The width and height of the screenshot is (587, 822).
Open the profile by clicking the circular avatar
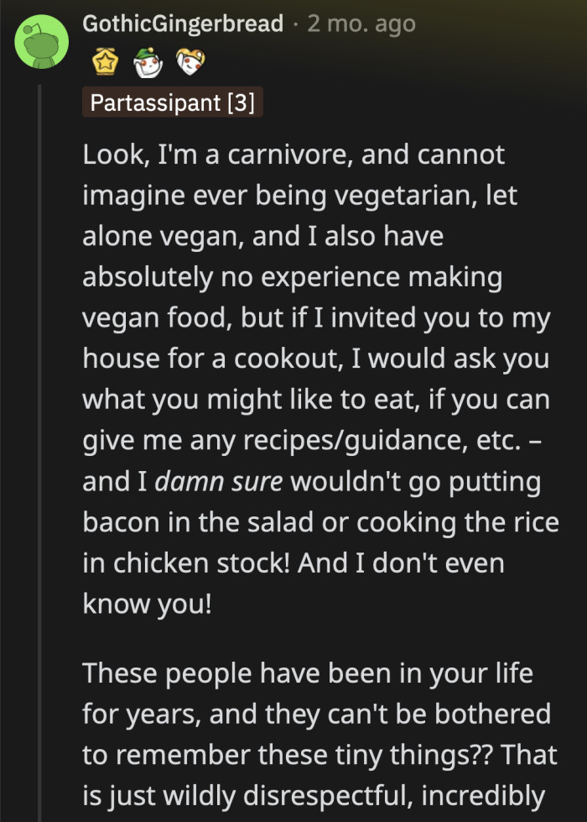40,40
